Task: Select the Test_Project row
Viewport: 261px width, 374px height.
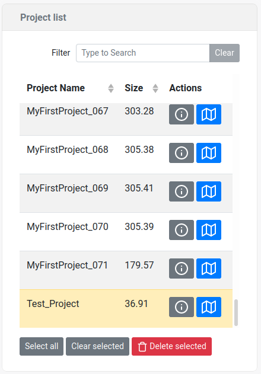Action: (x=126, y=309)
